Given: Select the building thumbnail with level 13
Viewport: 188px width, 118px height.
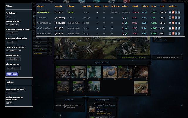Looking at the screenshot, I should tap(94, 72).
